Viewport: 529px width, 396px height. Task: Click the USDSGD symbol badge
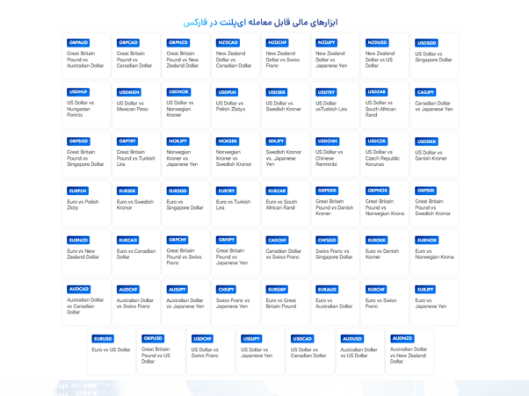tap(427, 43)
